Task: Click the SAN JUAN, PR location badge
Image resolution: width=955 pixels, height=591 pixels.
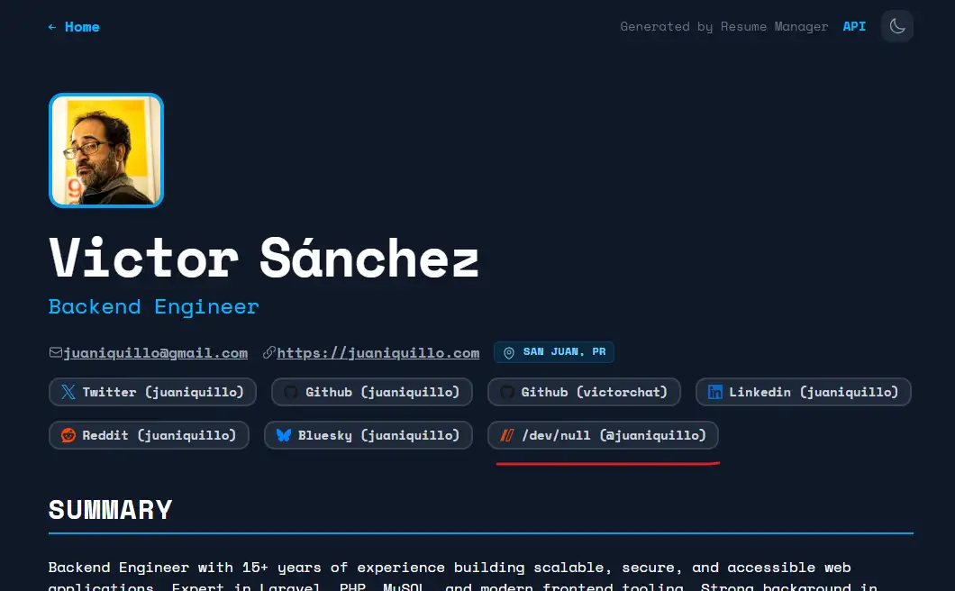Action: 554,352
